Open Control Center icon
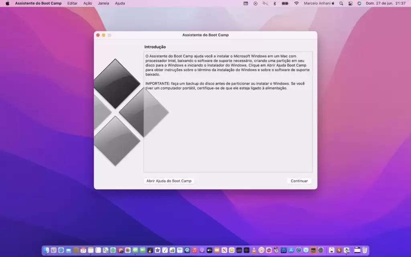The height and width of the screenshot is (257, 411). [350, 3]
